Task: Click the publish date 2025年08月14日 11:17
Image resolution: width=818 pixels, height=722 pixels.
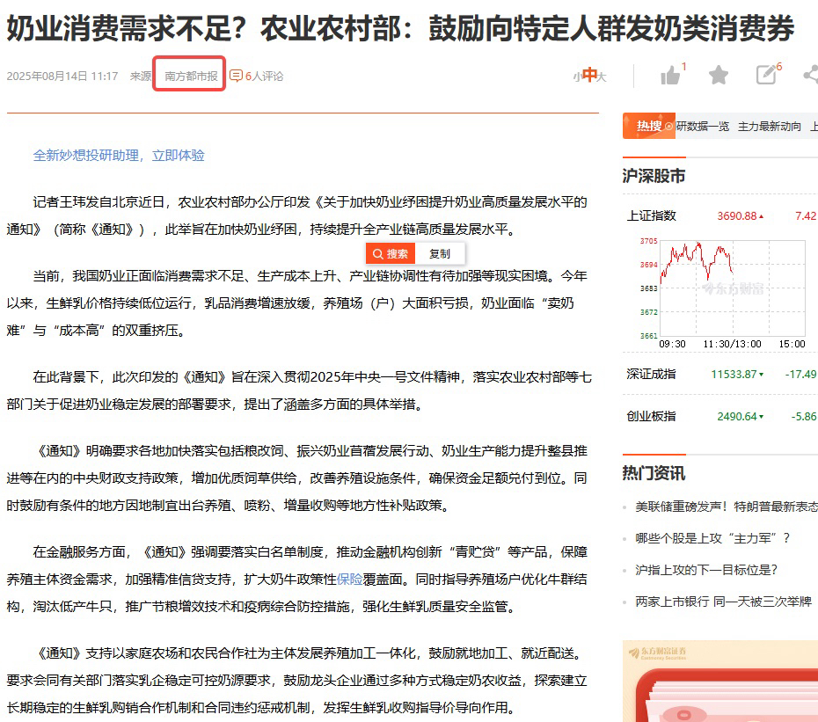Action: 62,77
